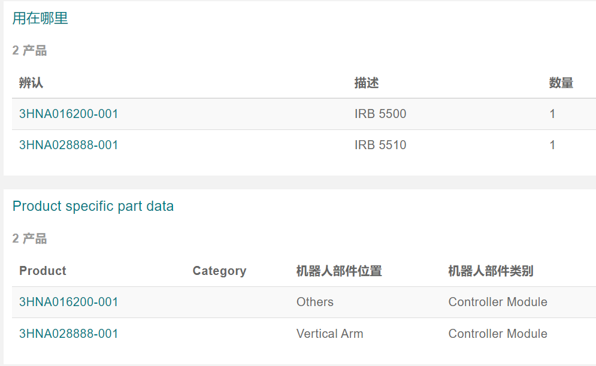Click the Category column header
Screen dimensions: 596x366
pos(219,271)
